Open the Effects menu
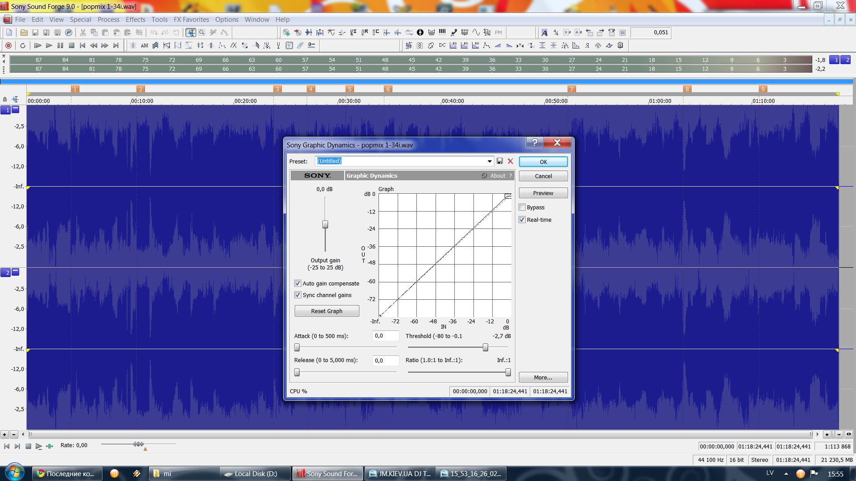Screen dimensions: 856x481 coord(136,20)
